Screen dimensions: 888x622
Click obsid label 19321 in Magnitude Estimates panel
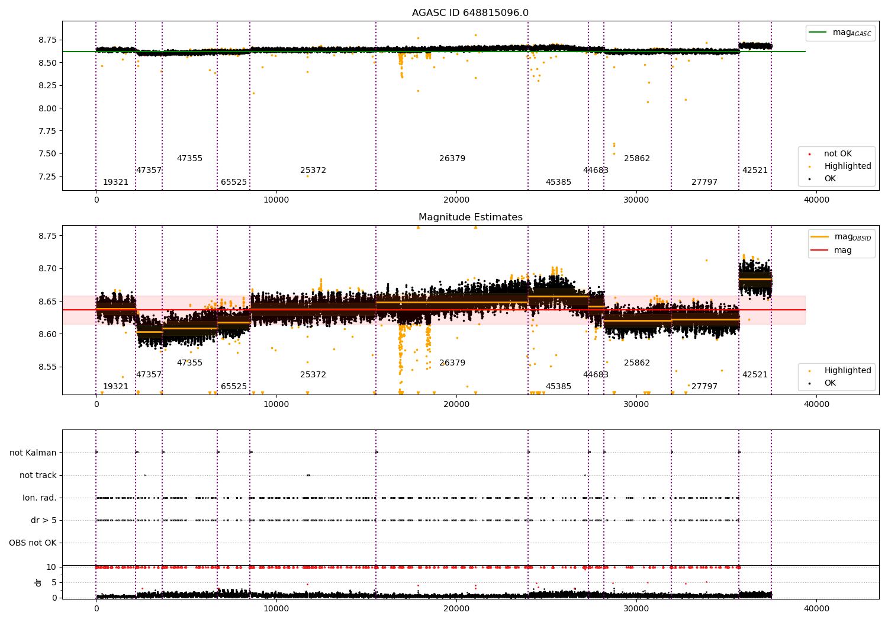(x=115, y=387)
